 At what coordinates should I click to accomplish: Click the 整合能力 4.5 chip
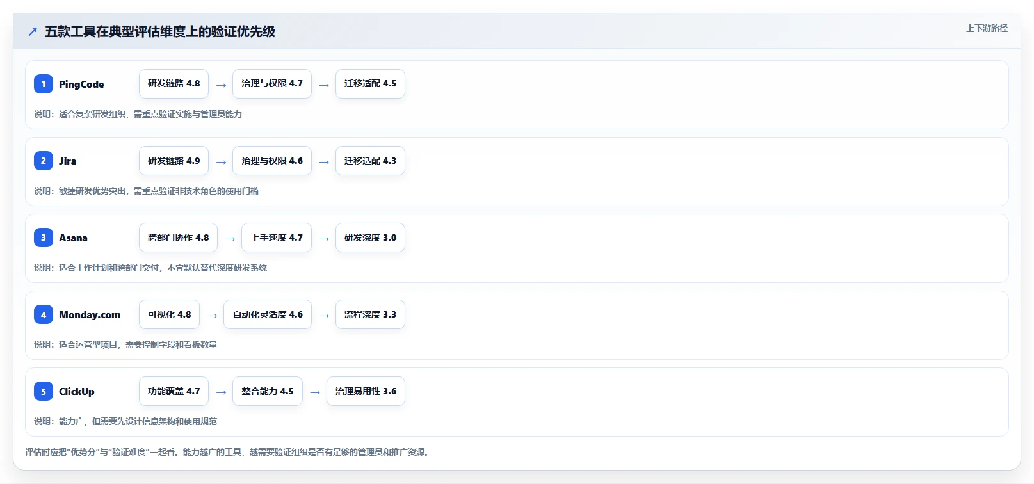click(268, 391)
